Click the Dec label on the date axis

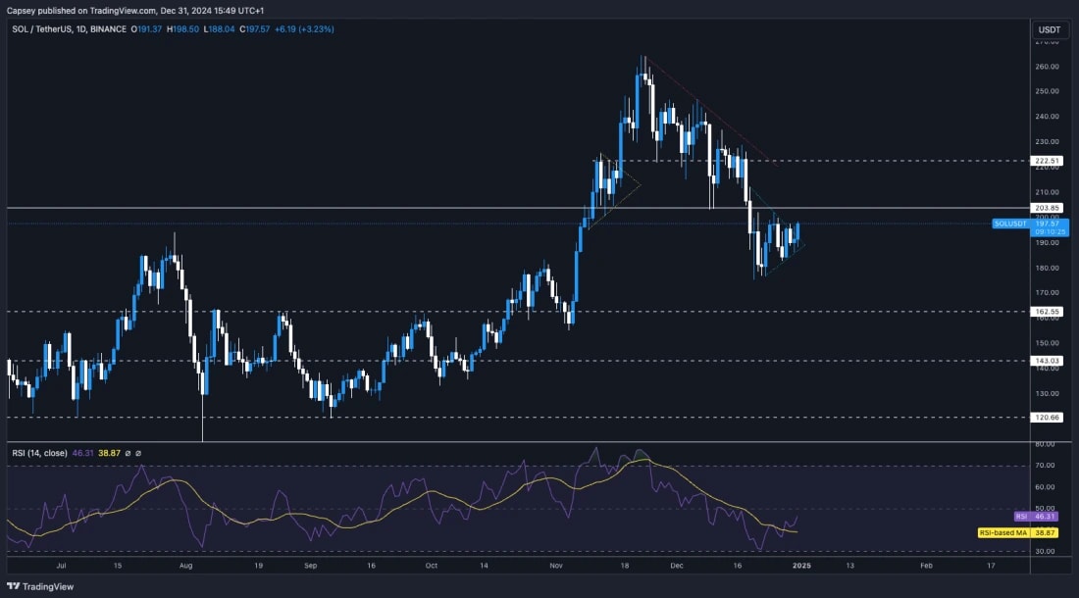click(678, 566)
